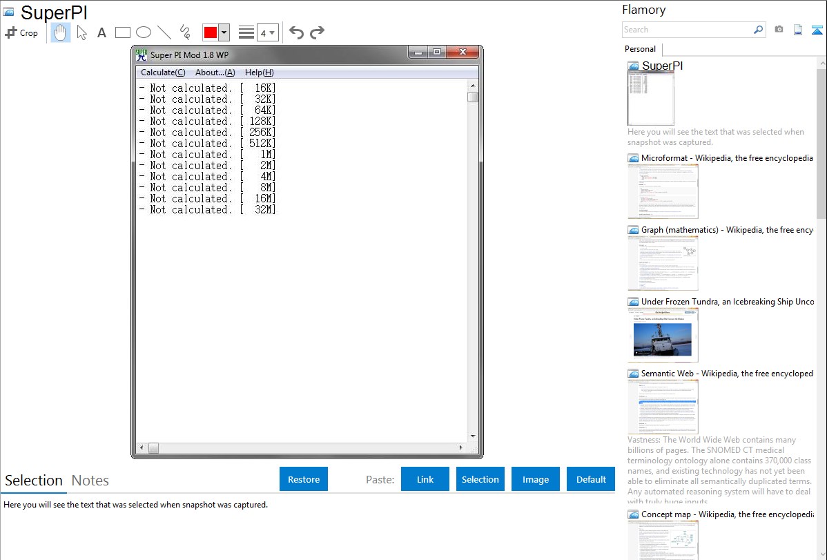The width and height of the screenshot is (827, 560).
Task: Open the line width 4 dropdown
Action: coord(267,32)
